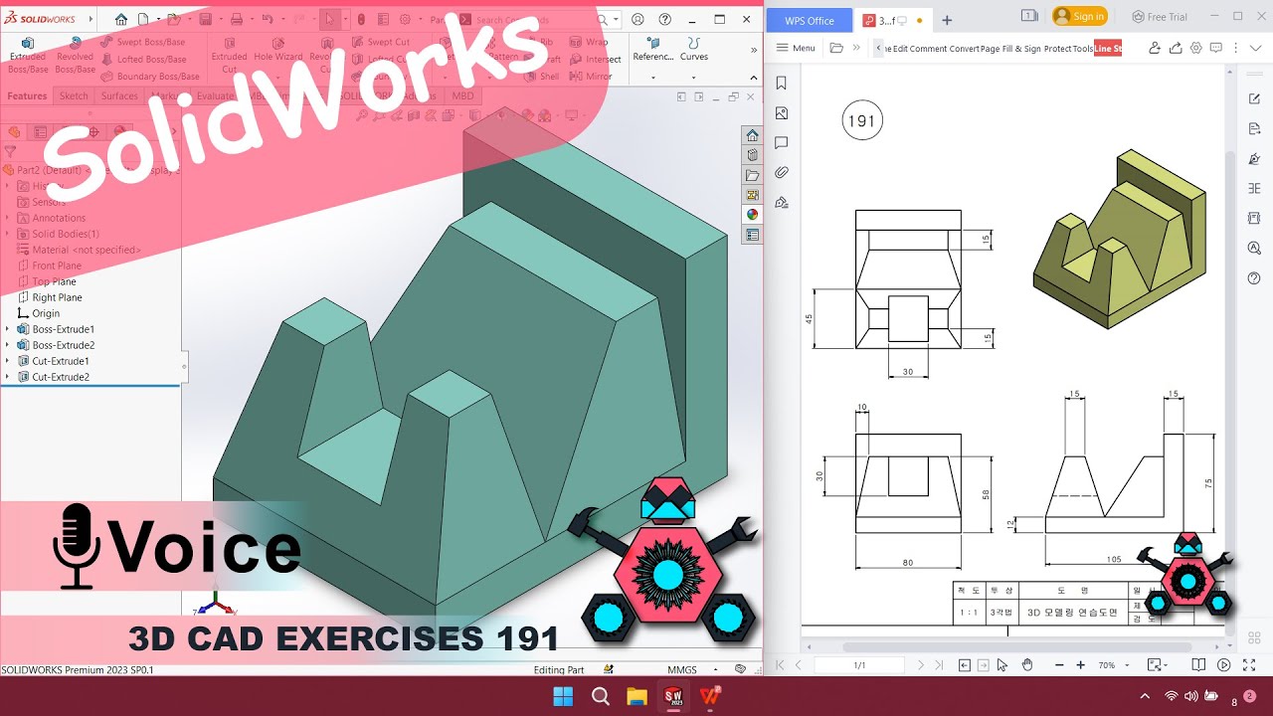Activate the WPS hand pan tool
The image size is (1273, 716).
(1027, 664)
